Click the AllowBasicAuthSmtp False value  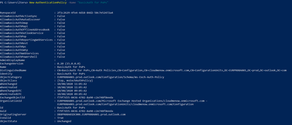(x=61, y=50)
